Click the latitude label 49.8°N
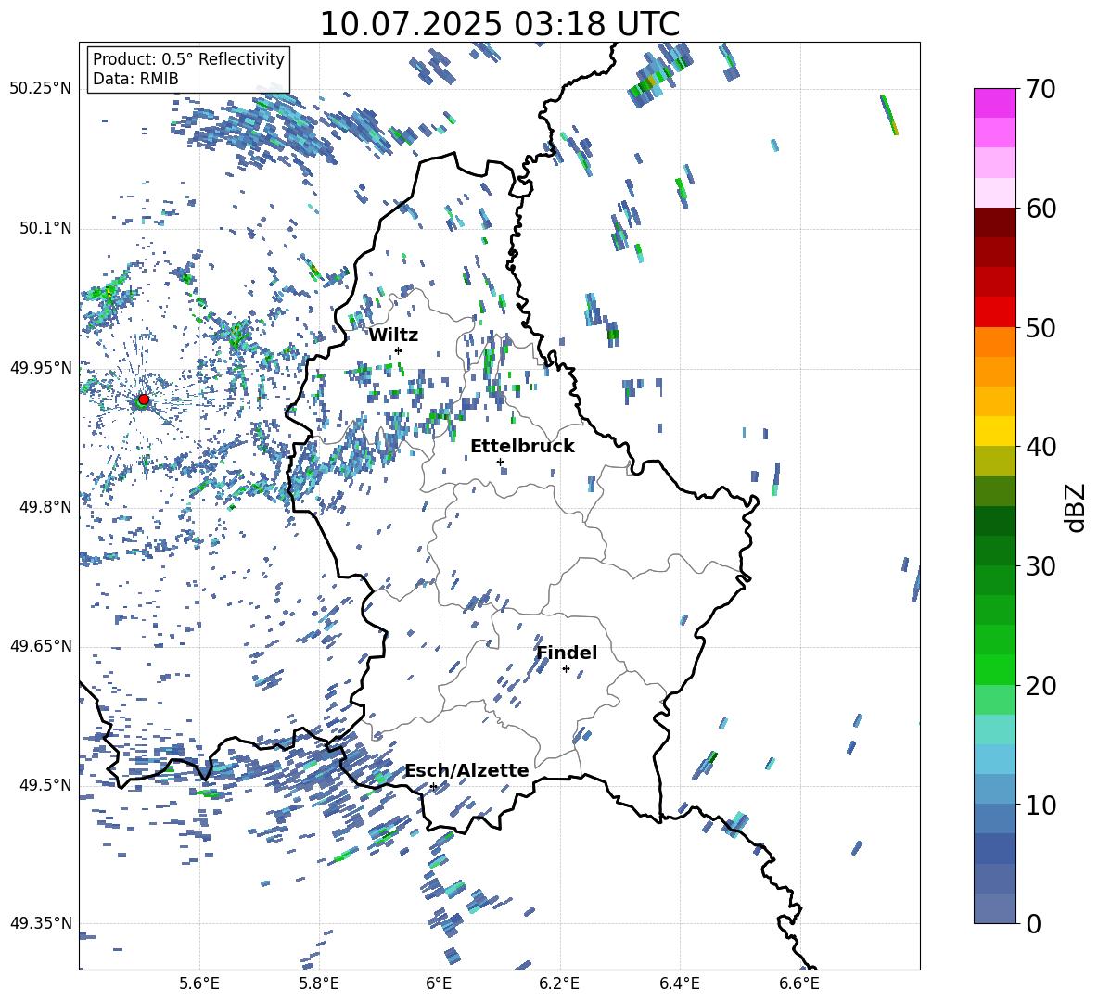This screenshot has height=1002, width=1098. coord(45,507)
